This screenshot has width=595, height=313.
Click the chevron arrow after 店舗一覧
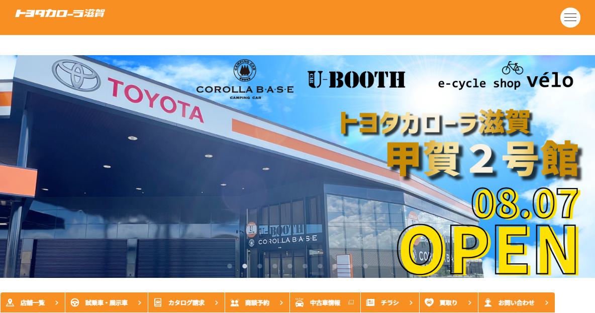tap(57, 303)
